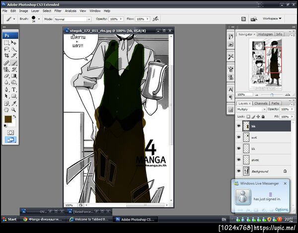Open the brush Mode dropdown
This screenshot has width=298, height=233.
(x=89, y=19)
